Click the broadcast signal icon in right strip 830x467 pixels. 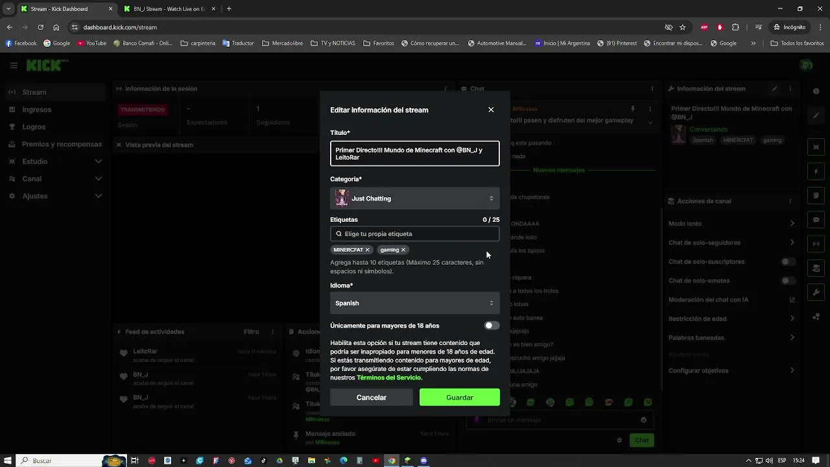816,244
